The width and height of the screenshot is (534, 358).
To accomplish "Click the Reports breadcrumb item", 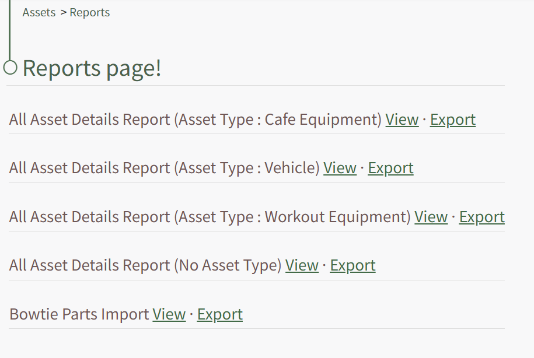I will tap(89, 12).
